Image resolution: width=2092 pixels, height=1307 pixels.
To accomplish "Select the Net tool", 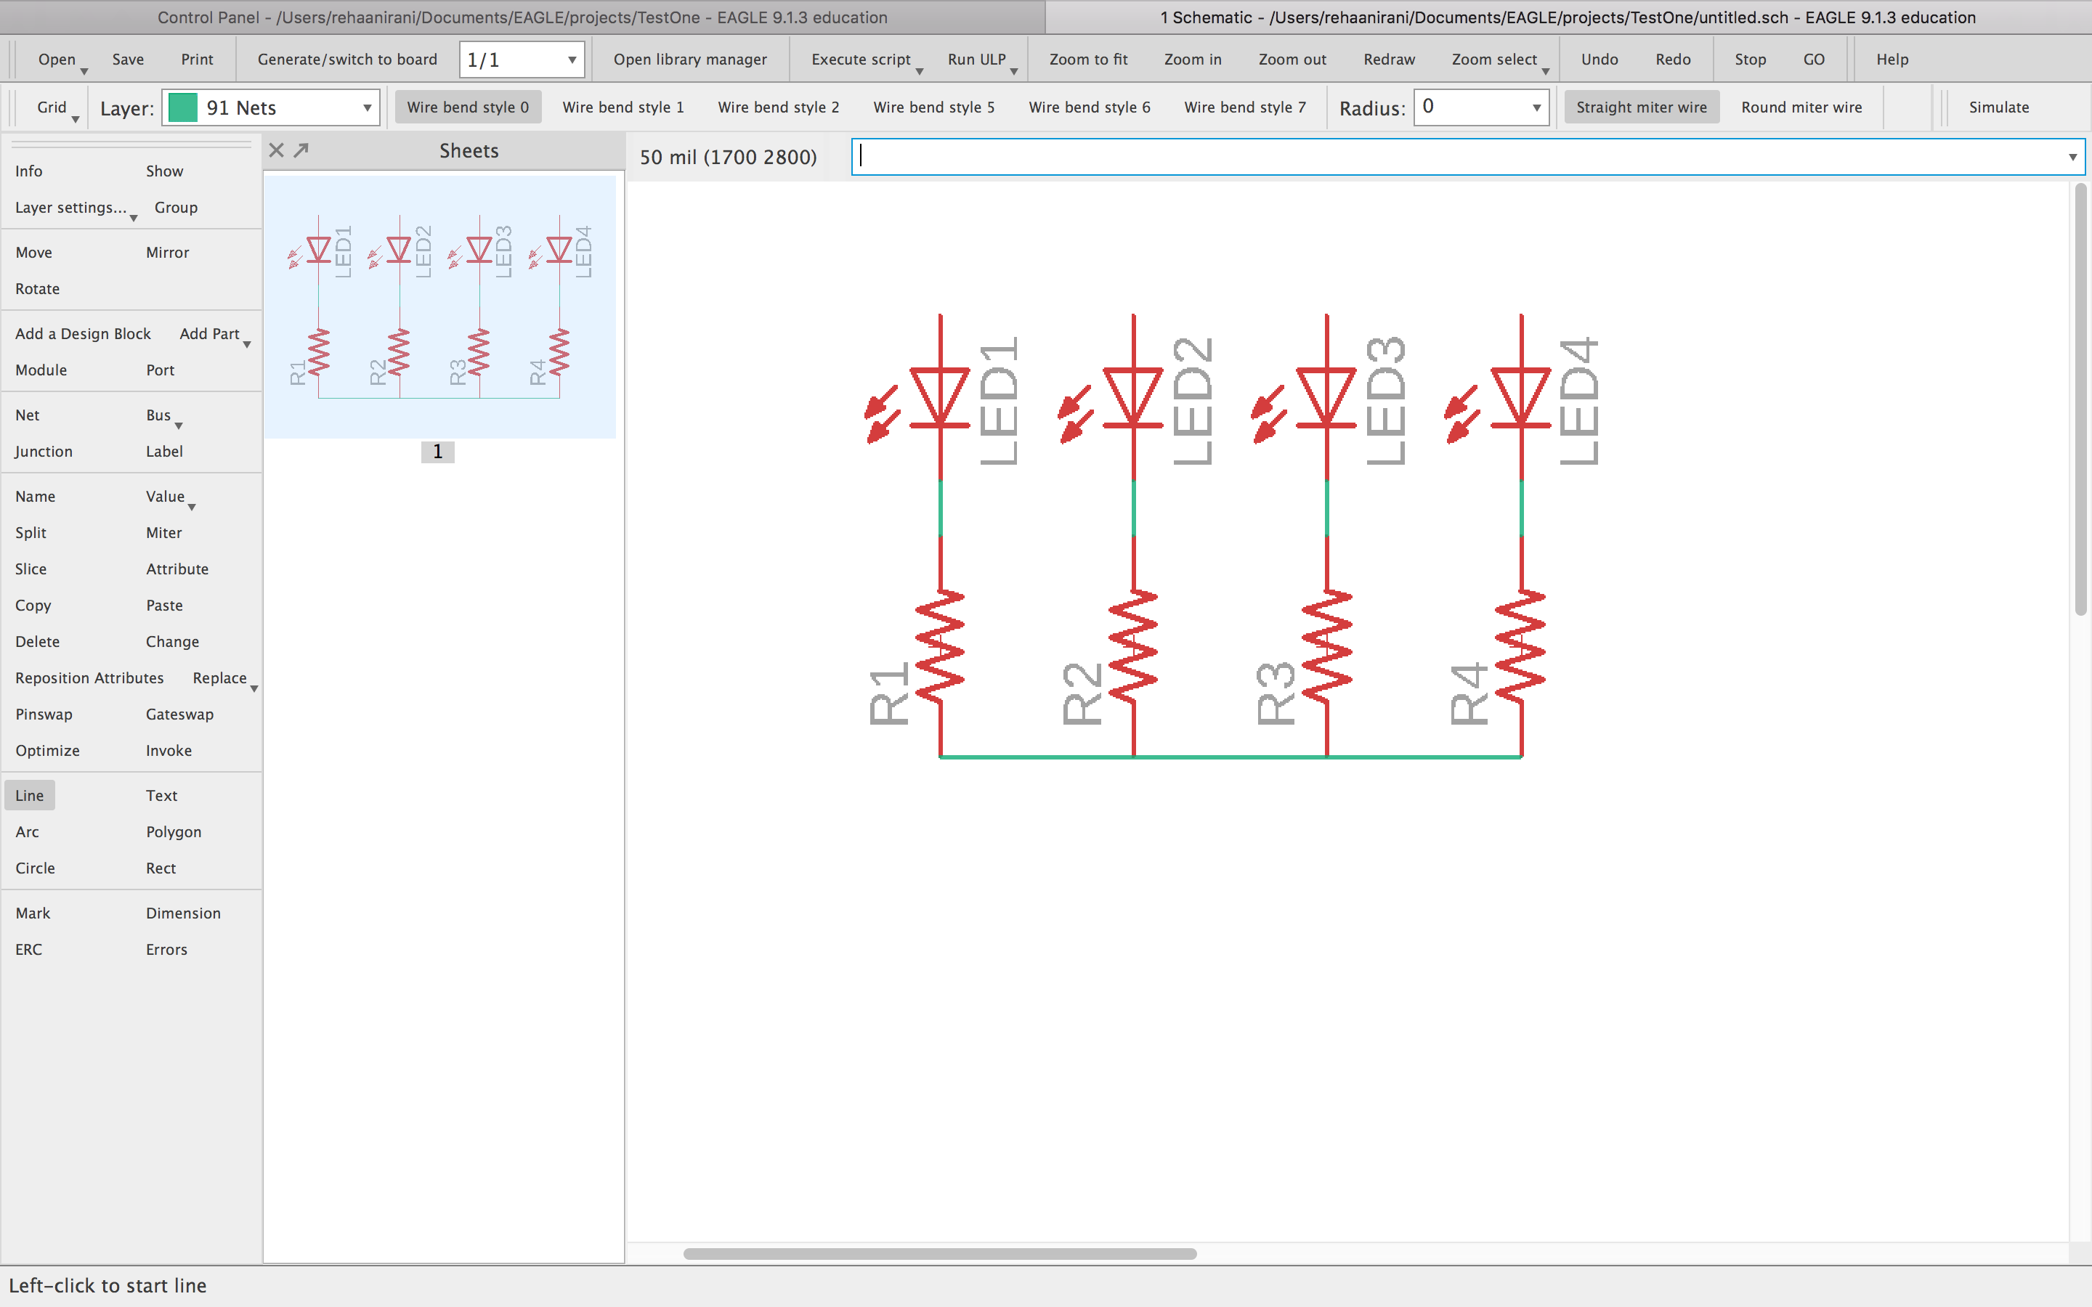I will coord(27,415).
